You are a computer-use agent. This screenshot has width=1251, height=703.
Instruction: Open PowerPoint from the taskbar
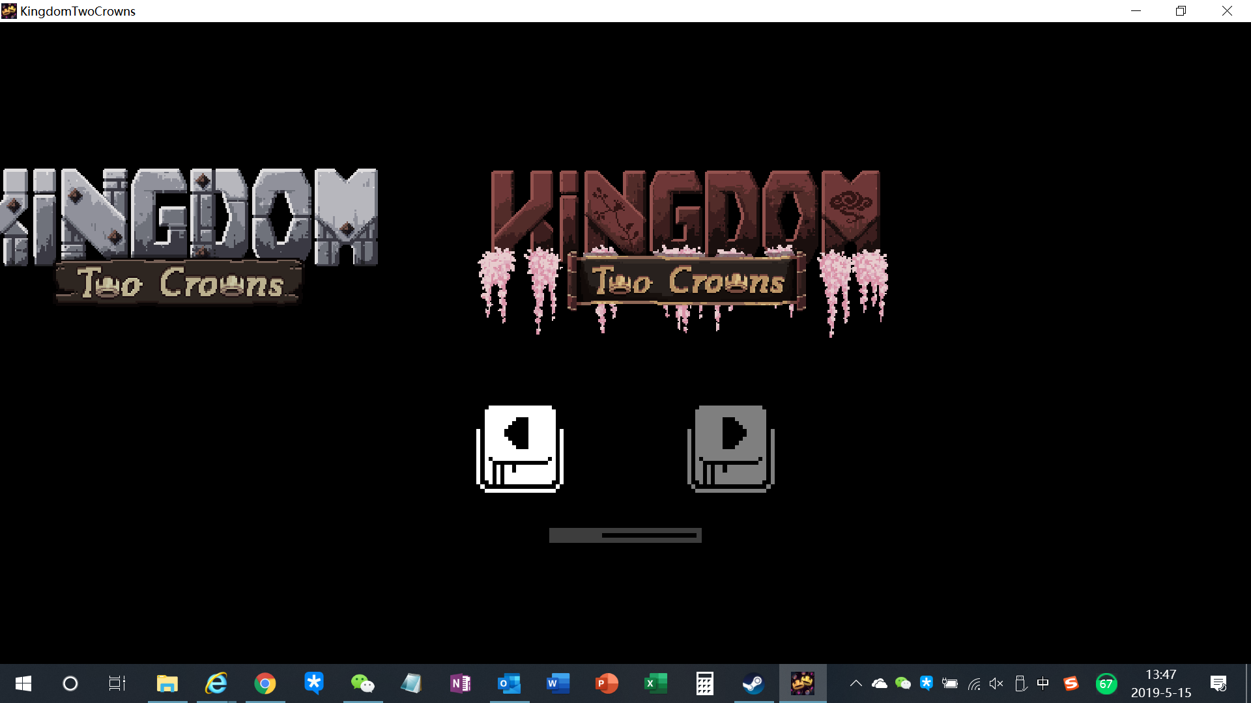pyautogui.click(x=607, y=683)
